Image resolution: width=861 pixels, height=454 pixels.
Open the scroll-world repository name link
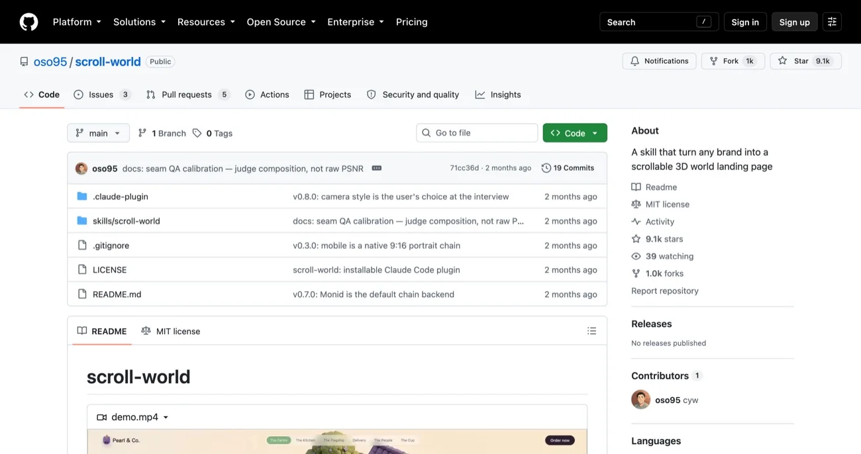pos(108,62)
